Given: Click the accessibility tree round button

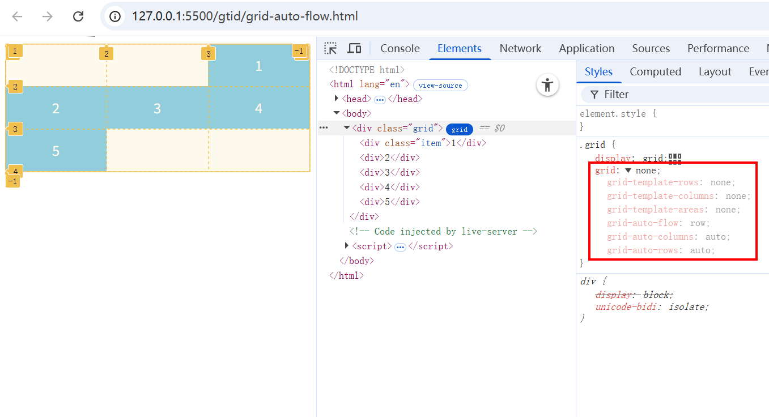Looking at the screenshot, I should (x=547, y=86).
